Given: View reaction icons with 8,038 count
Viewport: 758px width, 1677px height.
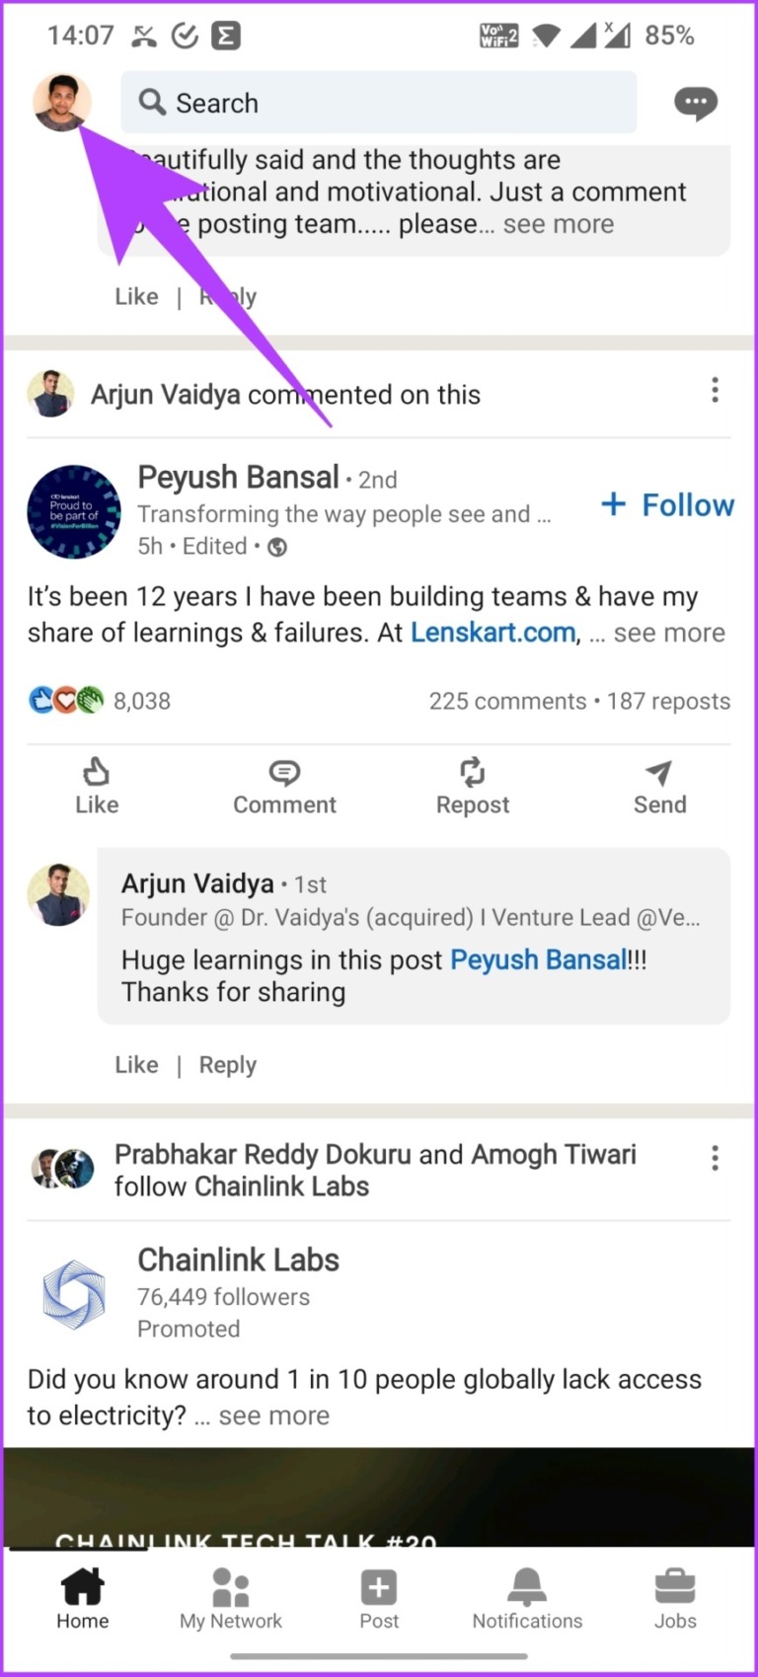Looking at the screenshot, I should click(x=99, y=701).
